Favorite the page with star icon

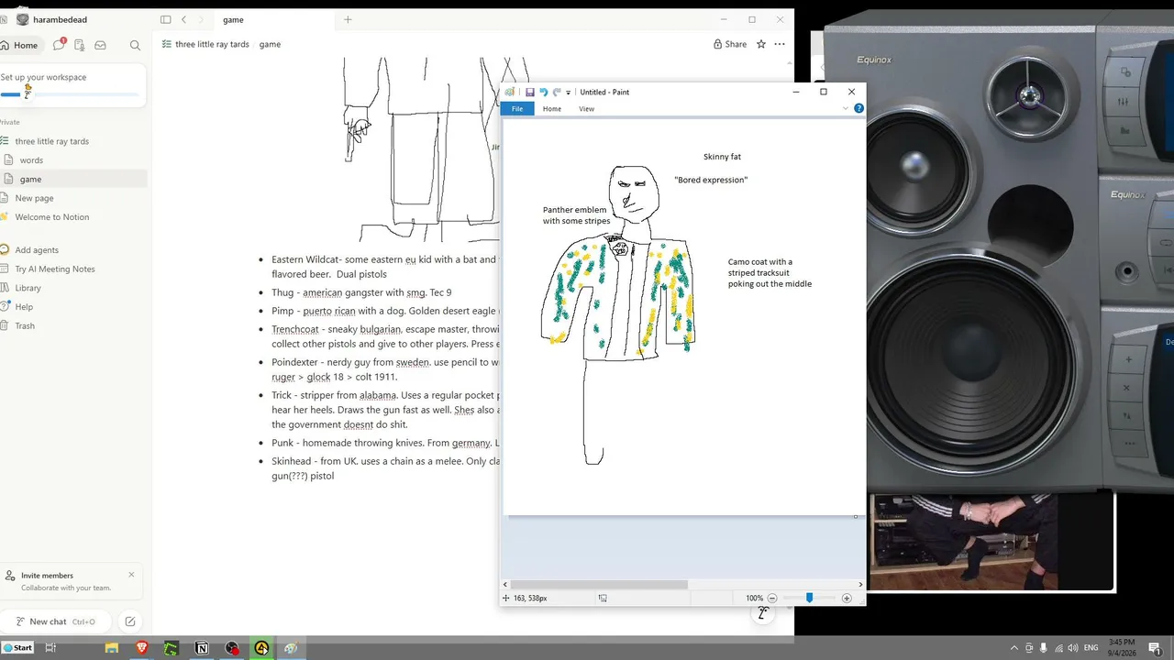coord(760,44)
